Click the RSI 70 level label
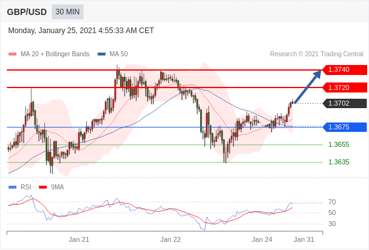 point(332,202)
